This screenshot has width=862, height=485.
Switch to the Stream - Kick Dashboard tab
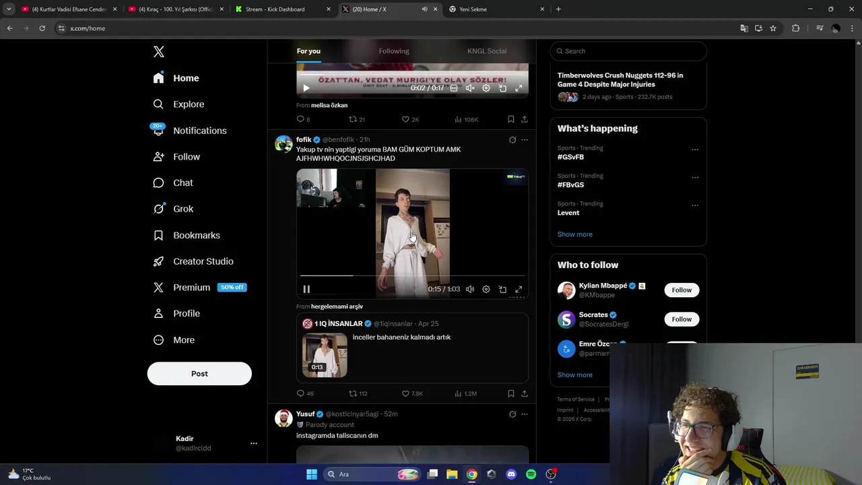click(x=284, y=9)
